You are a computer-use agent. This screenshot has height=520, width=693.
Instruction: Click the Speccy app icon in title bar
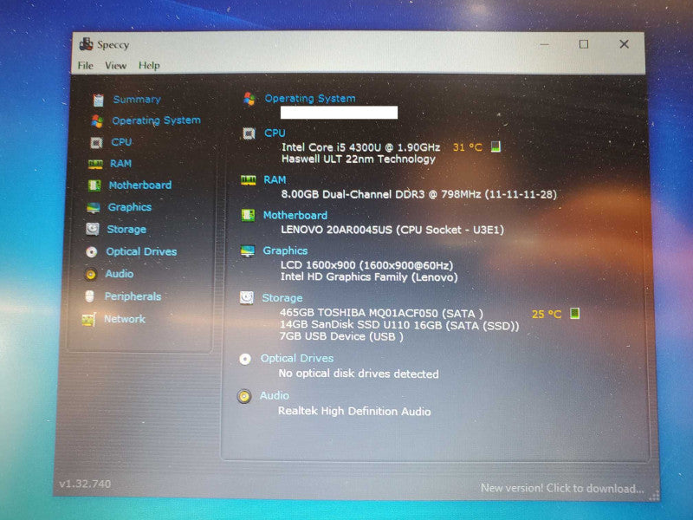(86, 44)
